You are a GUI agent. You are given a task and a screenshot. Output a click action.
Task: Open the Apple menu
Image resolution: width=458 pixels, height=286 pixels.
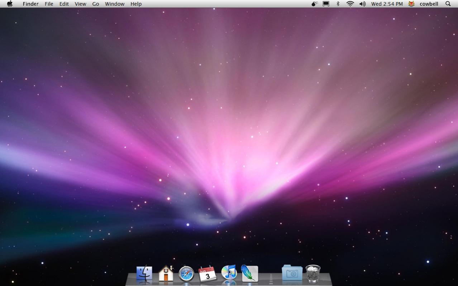tap(10, 4)
